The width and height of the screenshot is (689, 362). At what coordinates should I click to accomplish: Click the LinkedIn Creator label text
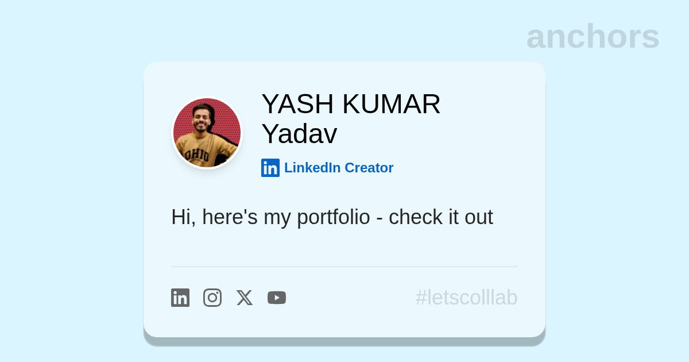pos(339,168)
